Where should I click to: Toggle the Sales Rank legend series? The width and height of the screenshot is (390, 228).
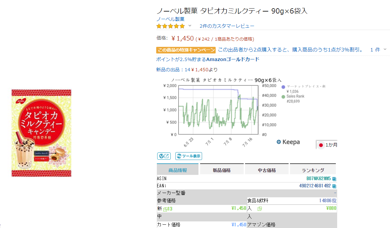(283, 97)
